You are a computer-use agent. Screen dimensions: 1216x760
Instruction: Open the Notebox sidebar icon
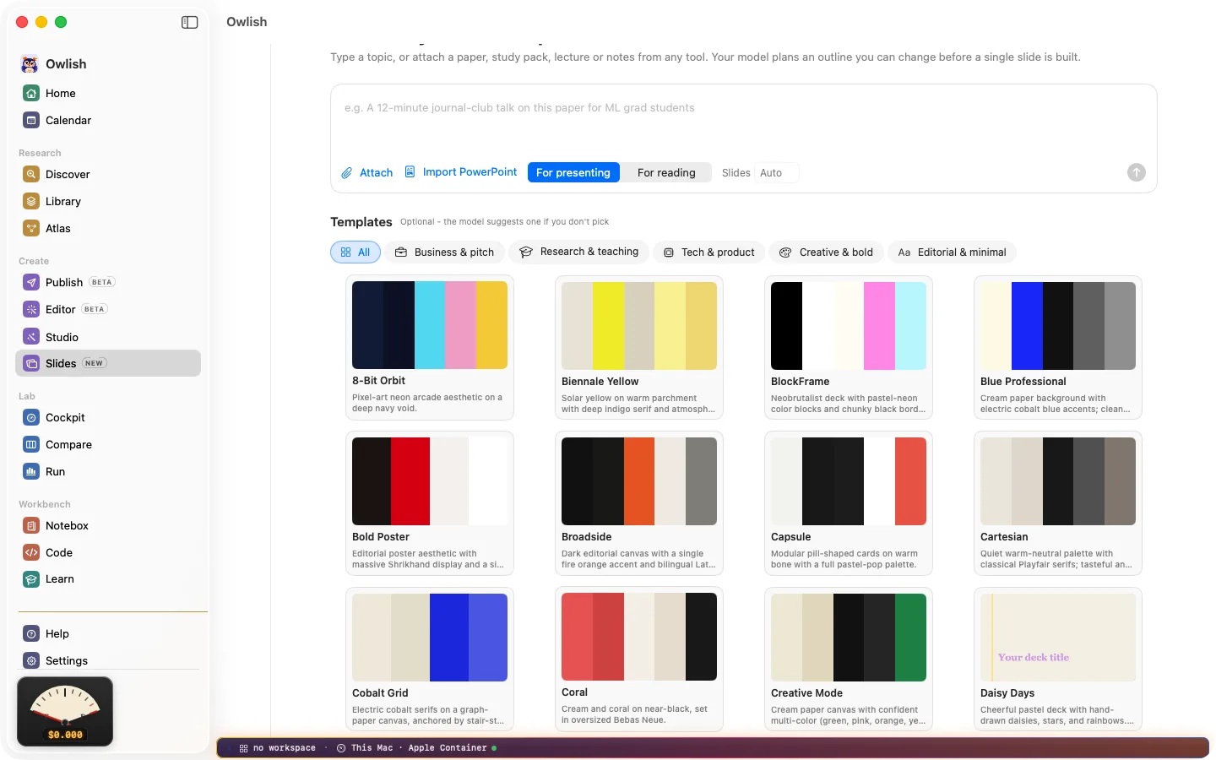point(31,525)
